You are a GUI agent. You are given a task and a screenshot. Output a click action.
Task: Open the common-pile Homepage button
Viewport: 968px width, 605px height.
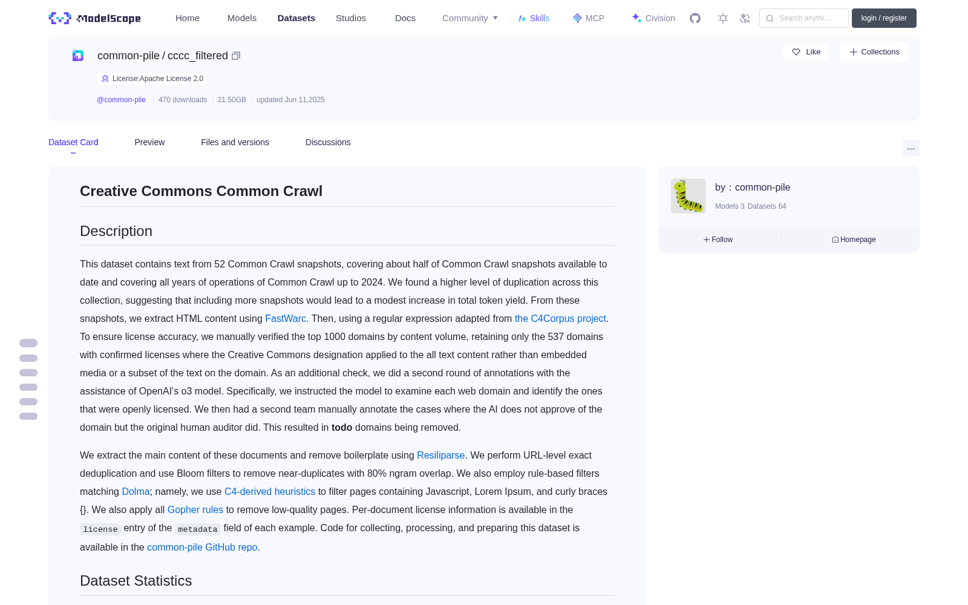[x=854, y=240]
